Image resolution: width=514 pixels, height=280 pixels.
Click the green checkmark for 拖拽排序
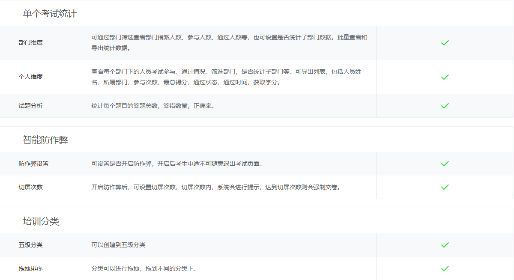click(445, 268)
